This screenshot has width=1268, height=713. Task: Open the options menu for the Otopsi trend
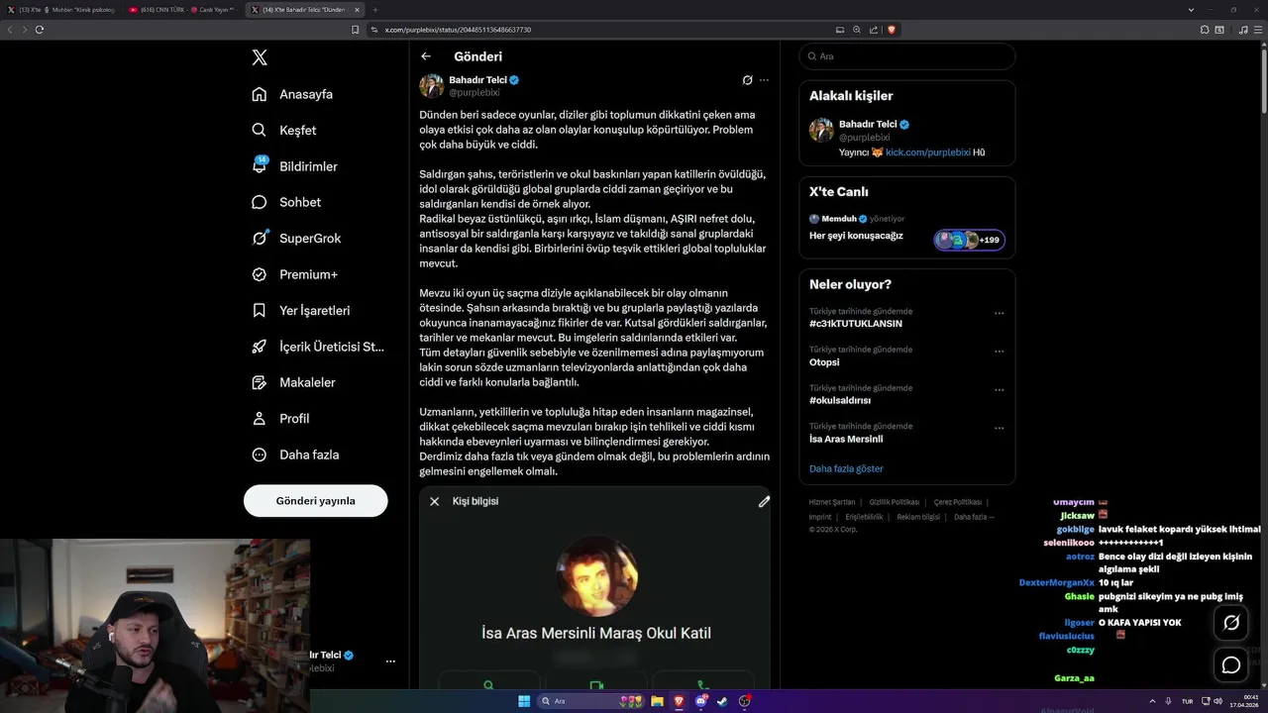coord(999,352)
